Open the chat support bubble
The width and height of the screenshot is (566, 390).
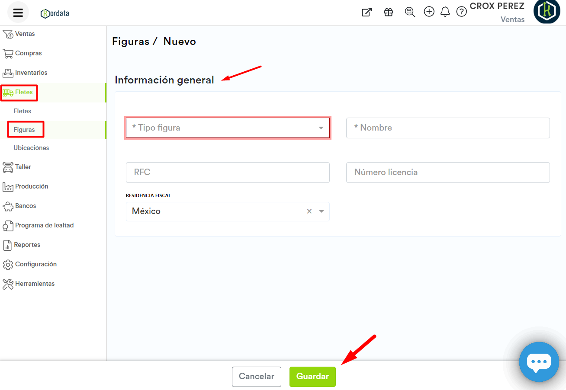[539, 362]
